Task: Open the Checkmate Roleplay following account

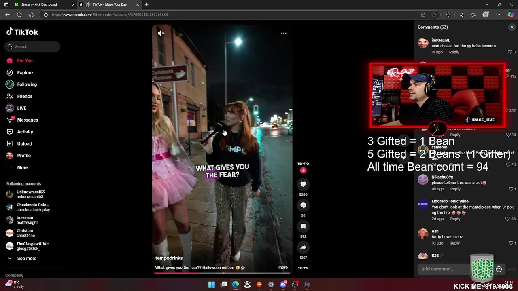Action: [x=28, y=207]
